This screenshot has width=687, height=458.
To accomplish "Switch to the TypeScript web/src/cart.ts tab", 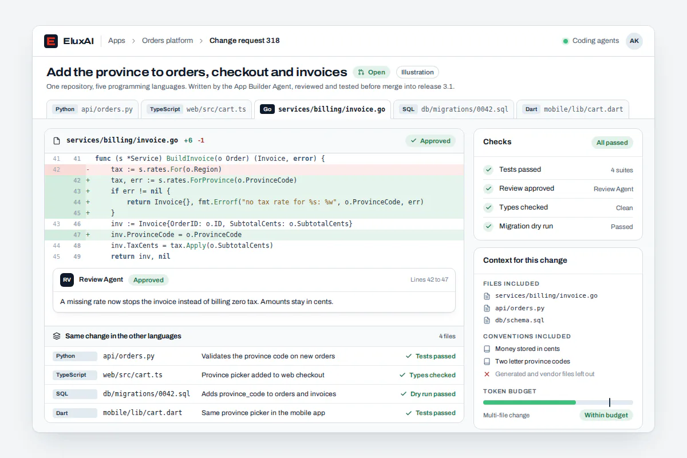I will (196, 109).
